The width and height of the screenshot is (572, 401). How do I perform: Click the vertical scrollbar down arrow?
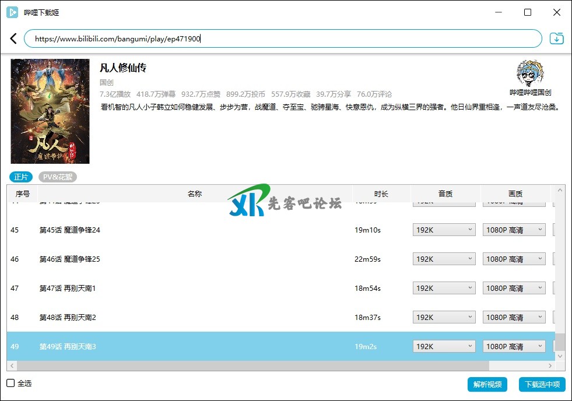point(560,356)
